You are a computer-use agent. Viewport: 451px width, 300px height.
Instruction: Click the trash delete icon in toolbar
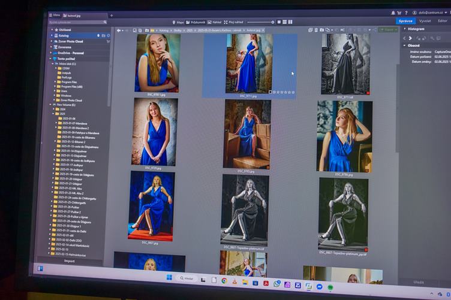(x=316, y=30)
